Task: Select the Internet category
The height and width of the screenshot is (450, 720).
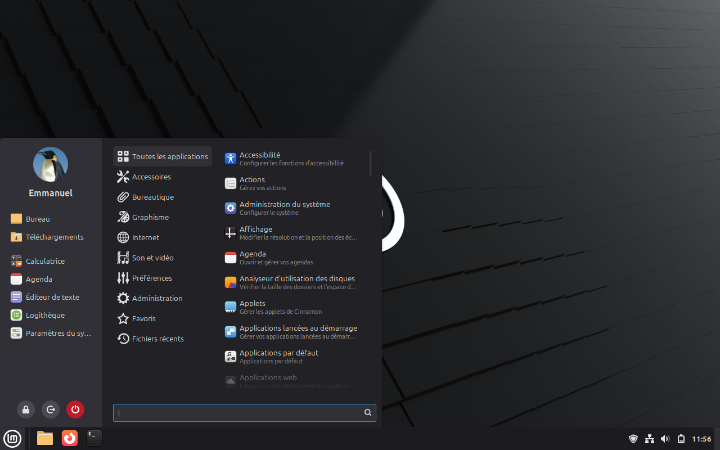Action: [x=163, y=237]
